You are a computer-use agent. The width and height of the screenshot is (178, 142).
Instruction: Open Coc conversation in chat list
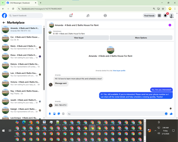pyautogui.click(x=21, y=38)
